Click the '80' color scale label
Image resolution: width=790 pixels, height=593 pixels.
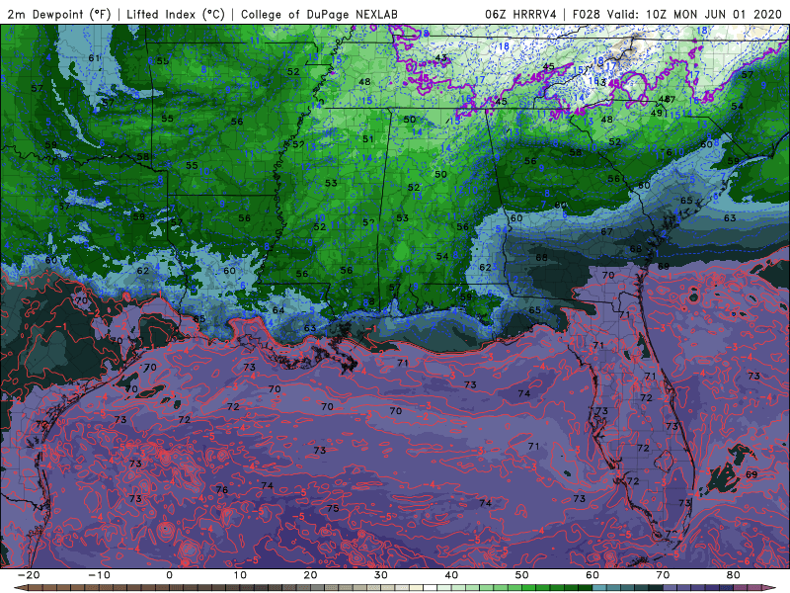734,575
